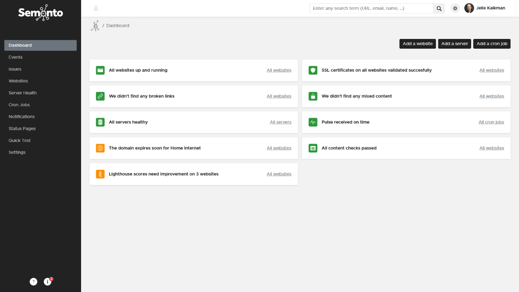
Task: Go to Events in the sidebar
Action: [41, 57]
